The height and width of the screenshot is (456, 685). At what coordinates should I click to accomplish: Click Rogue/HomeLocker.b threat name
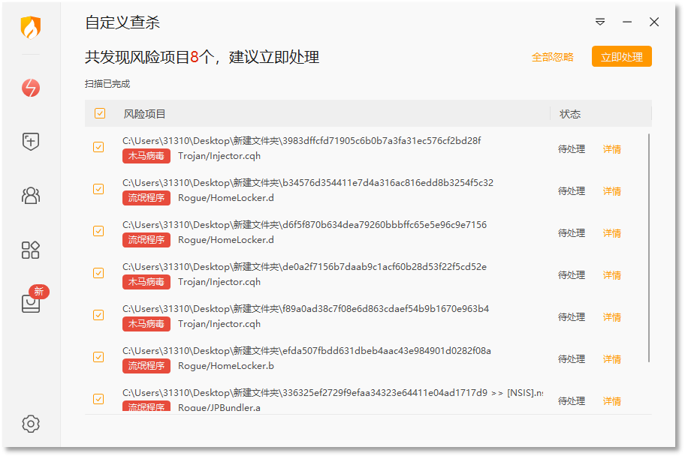226,366
